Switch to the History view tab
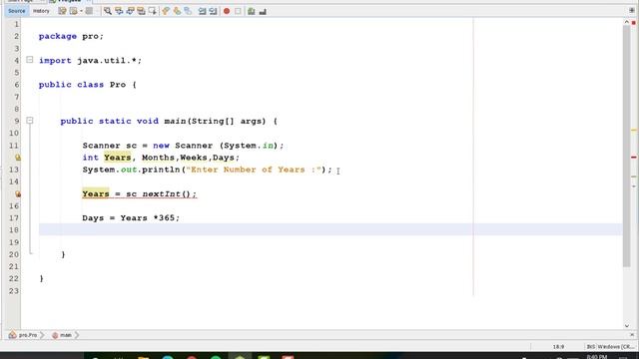 [41, 11]
